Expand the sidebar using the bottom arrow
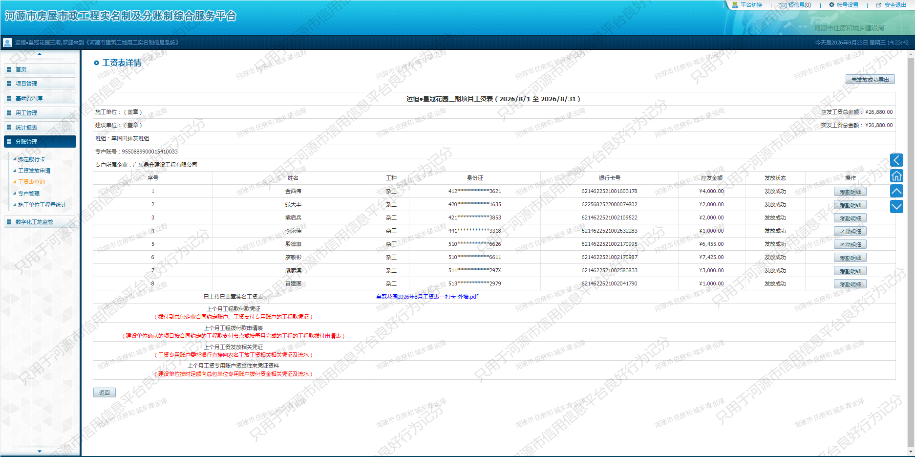 point(40,451)
